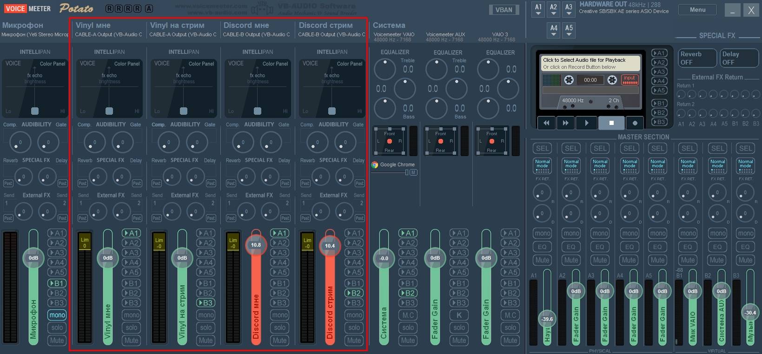
Task: Open the A3 hardware output device selector
Action: pyautogui.click(x=569, y=9)
